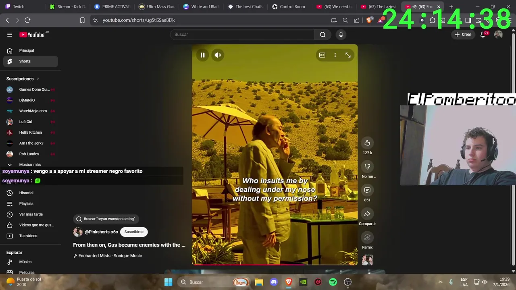Open the Windows Start menu
The height and width of the screenshot is (290, 516).
(168, 282)
